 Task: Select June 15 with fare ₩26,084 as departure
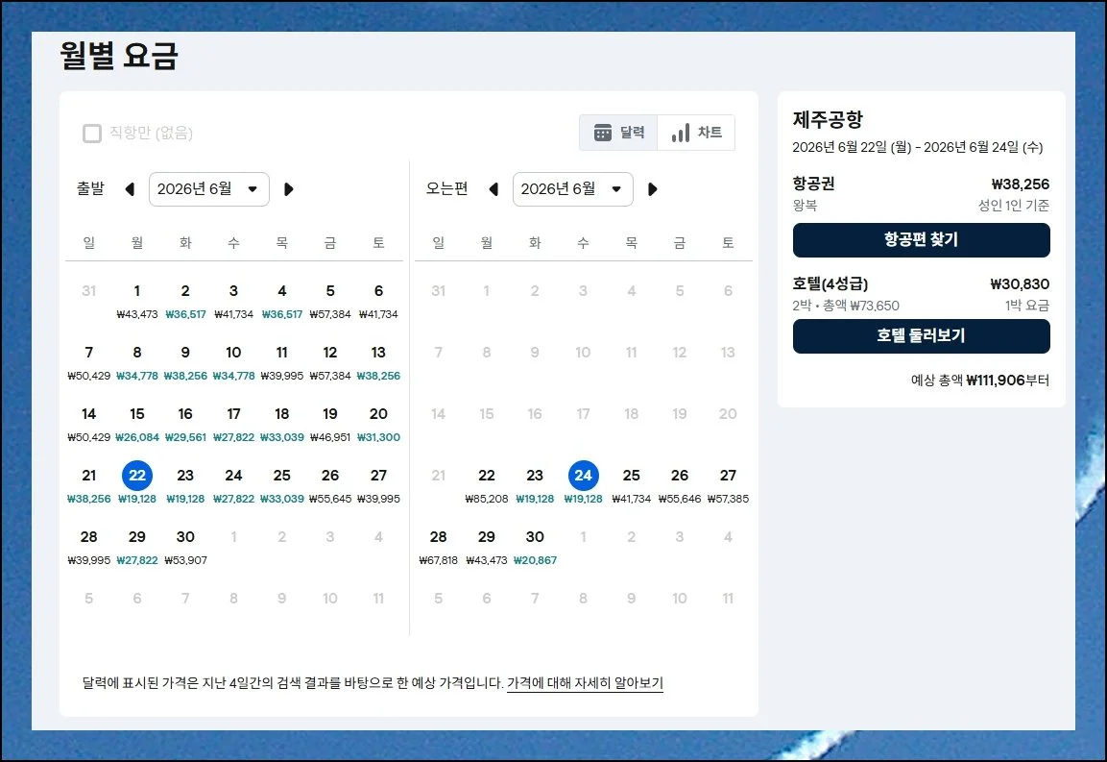tap(136, 423)
